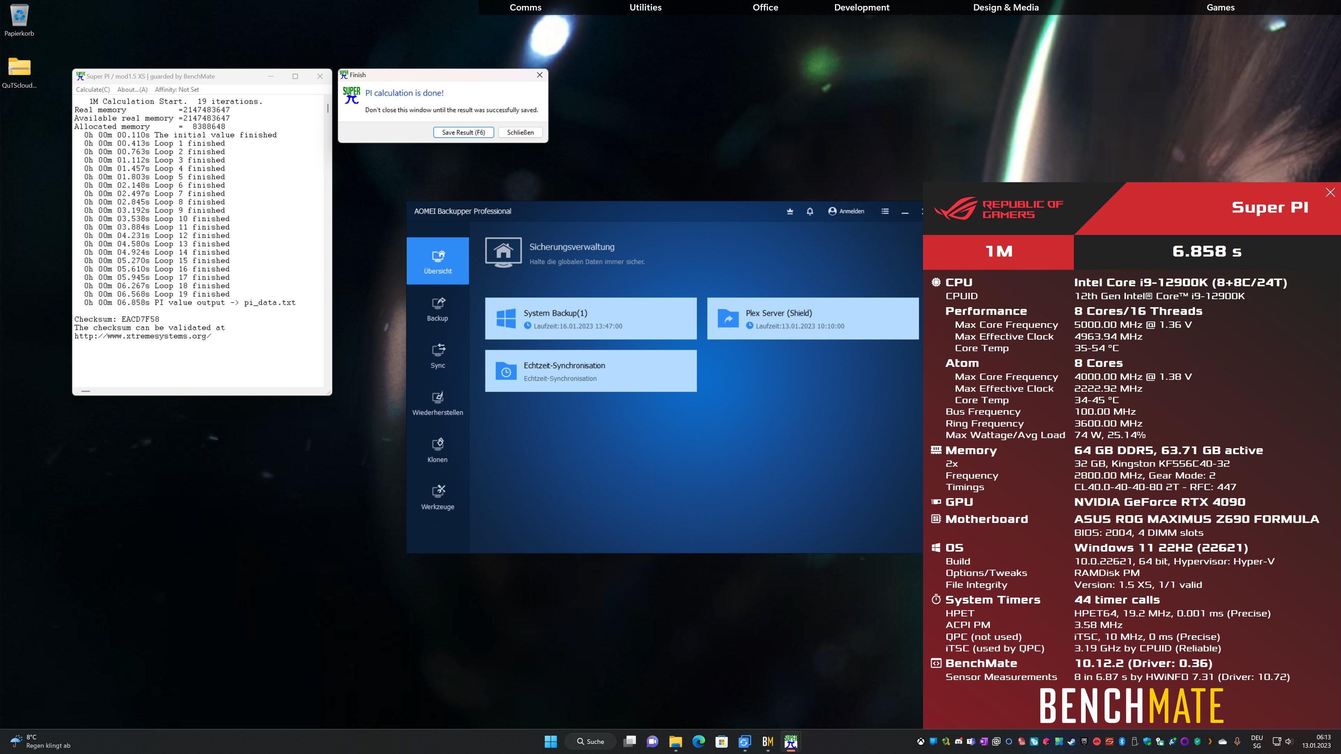
Task: Click Anmelden to sign in to AOMEI
Action: [847, 211]
